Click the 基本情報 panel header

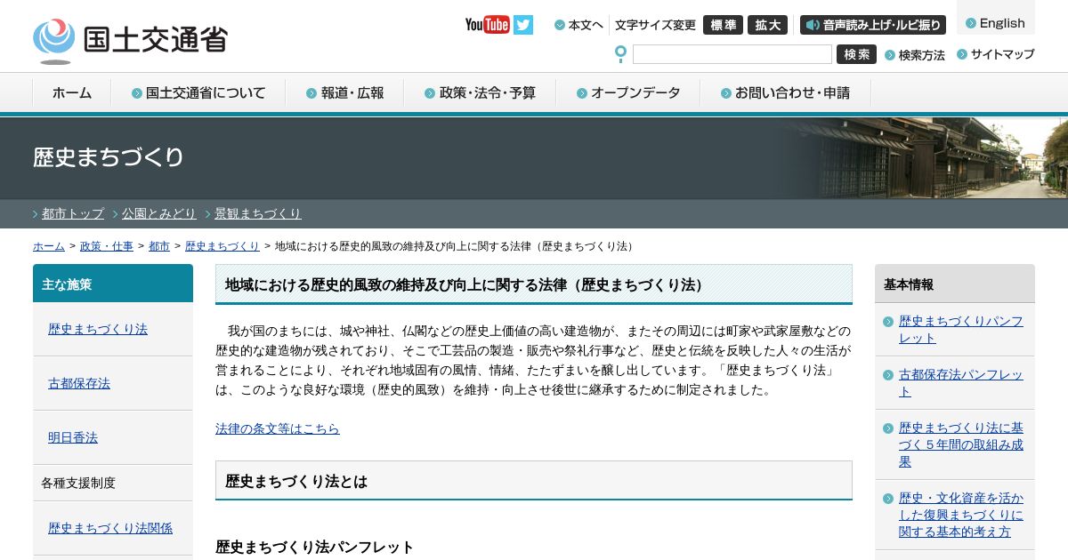pyautogui.click(x=955, y=284)
